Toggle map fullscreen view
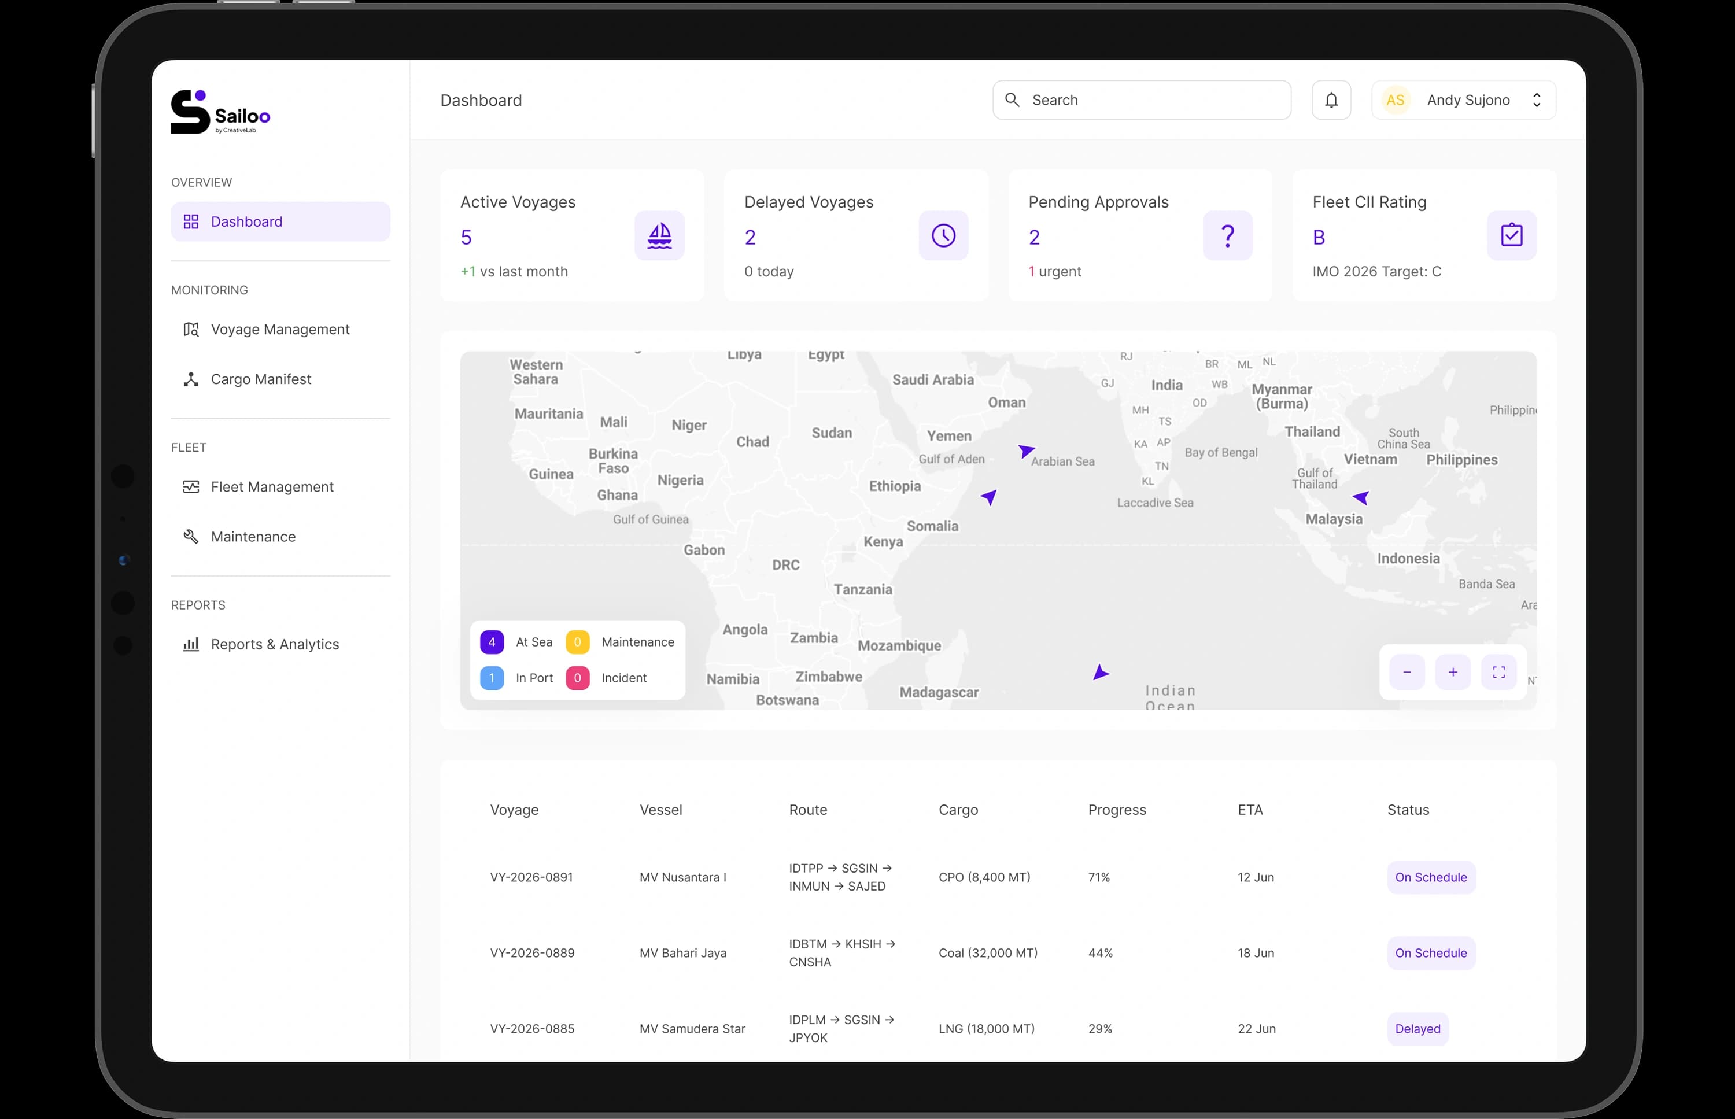1735x1119 pixels. 1498,672
